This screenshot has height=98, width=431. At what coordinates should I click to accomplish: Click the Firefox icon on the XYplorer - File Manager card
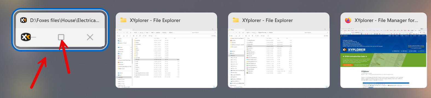pos(348,20)
